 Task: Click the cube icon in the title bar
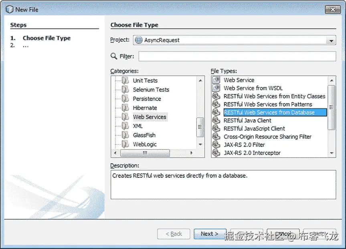point(9,9)
